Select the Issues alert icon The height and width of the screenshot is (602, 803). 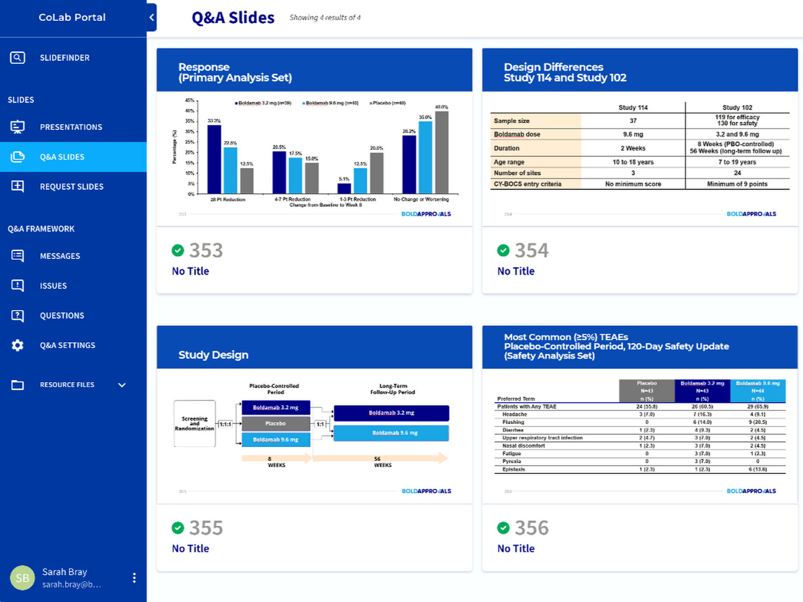[x=18, y=285]
